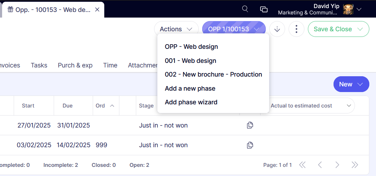Open the windows switcher icon
This screenshot has width=376, height=176.
[264, 9]
